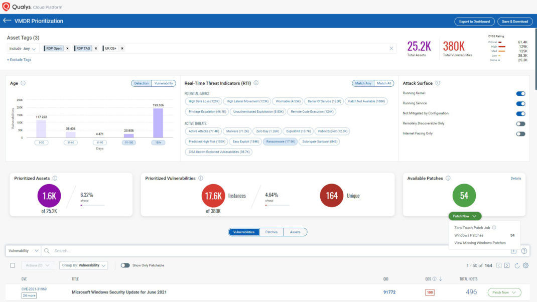This screenshot has height=302, width=537.
Task: Click the Qualys shield logo
Action: [6, 7]
